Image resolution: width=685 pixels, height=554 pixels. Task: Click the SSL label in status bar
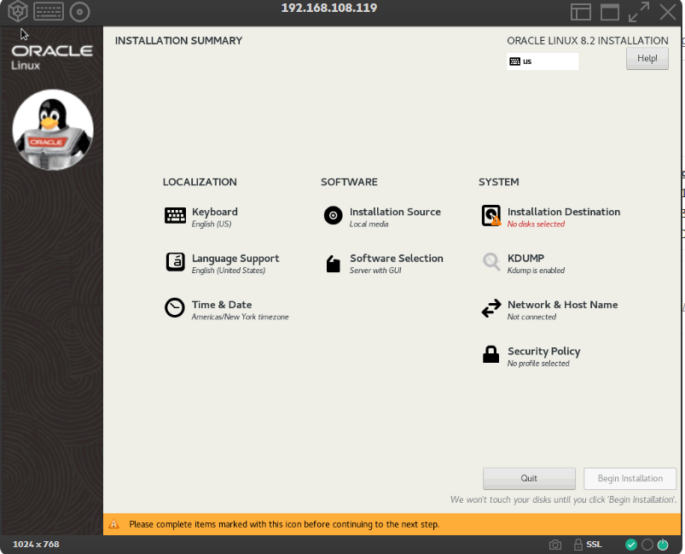594,545
